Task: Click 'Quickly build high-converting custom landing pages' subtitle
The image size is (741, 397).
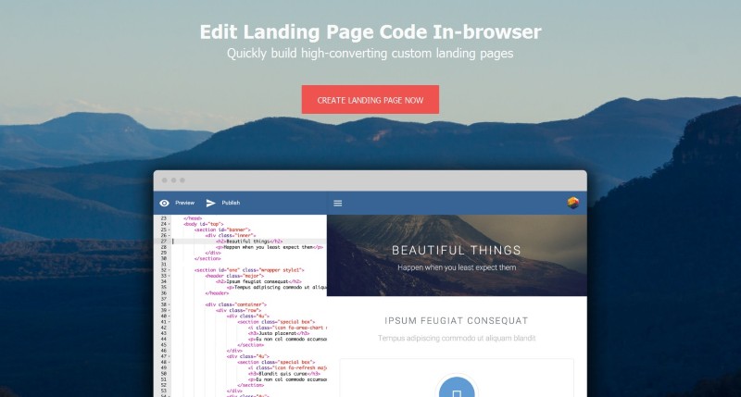Action: click(370, 54)
